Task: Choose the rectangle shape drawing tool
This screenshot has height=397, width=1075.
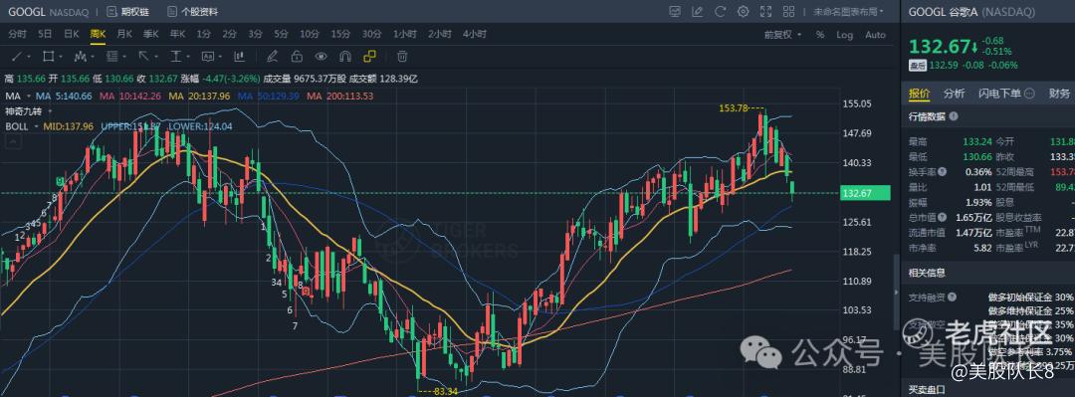Action: click(48, 57)
